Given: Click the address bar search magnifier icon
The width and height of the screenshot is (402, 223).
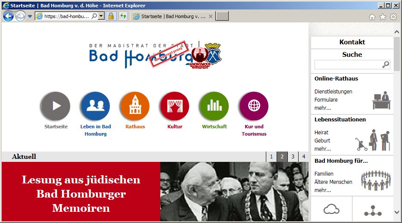Looking at the screenshot, I should (94, 16).
